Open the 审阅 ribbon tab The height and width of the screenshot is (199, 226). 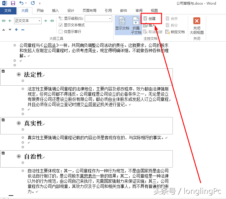coord(139,10)
